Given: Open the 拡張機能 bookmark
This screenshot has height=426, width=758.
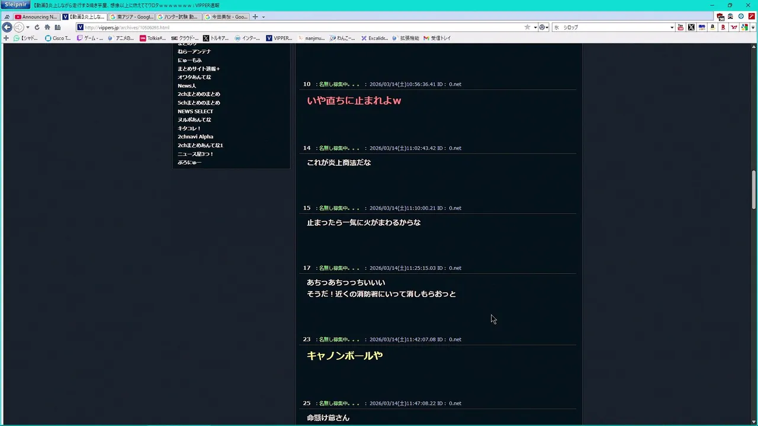Looking at the screenshot, I should click(x=406, y=38).
